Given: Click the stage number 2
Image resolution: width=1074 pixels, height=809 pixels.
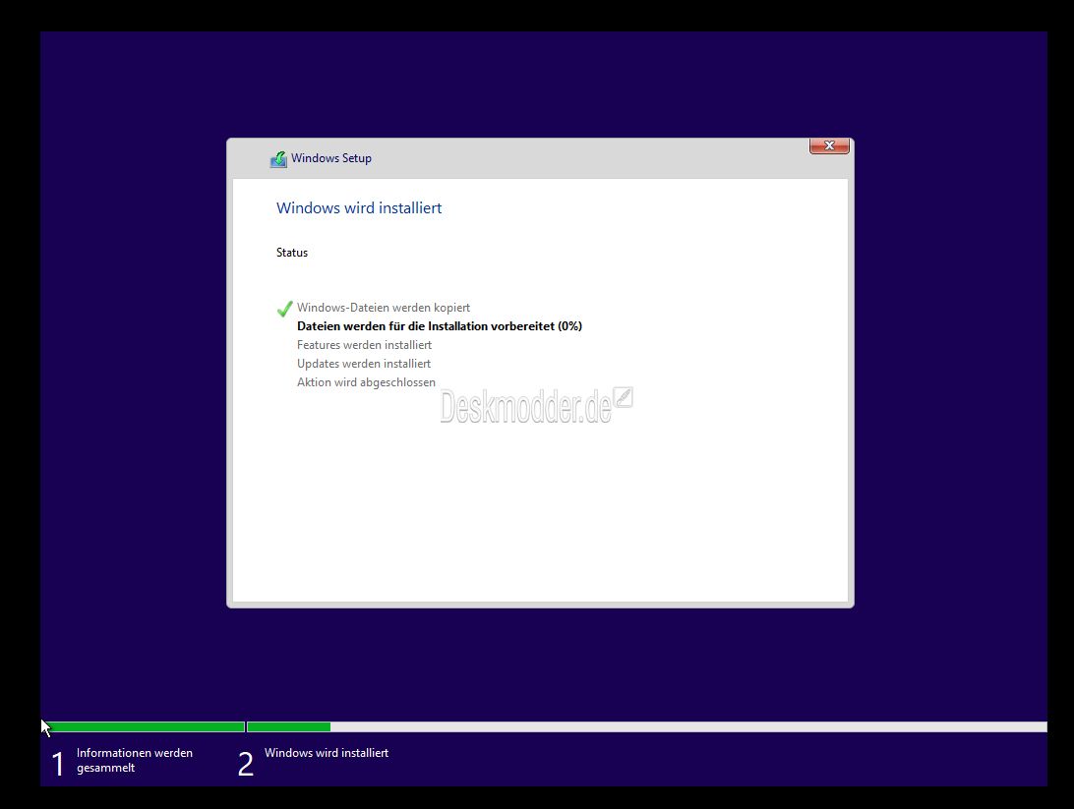Looking at the screenshot, I should [x=245, y=764].
